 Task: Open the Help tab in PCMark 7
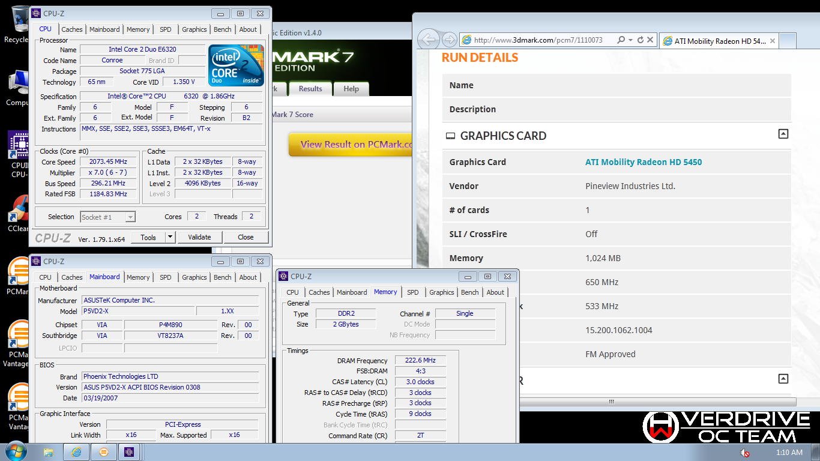351,89
